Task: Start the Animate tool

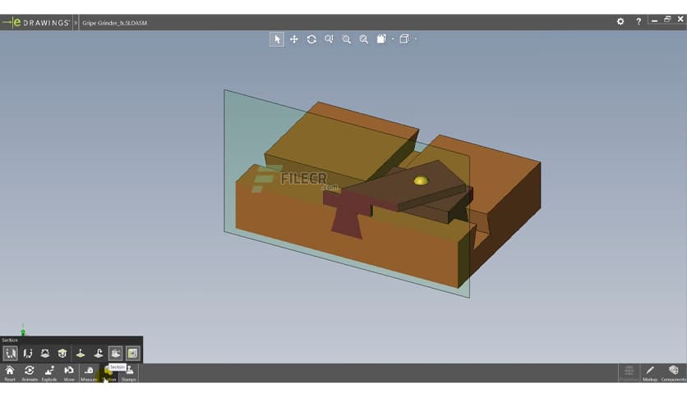Action: pos(30,373)
